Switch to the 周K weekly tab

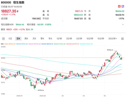point(26,39)
